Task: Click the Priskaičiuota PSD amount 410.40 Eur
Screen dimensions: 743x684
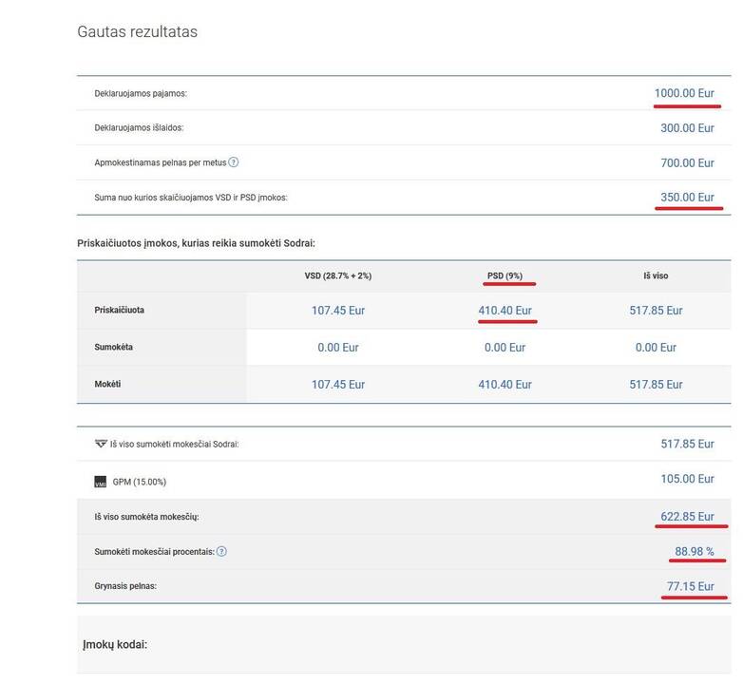Action: coord(505,311)
